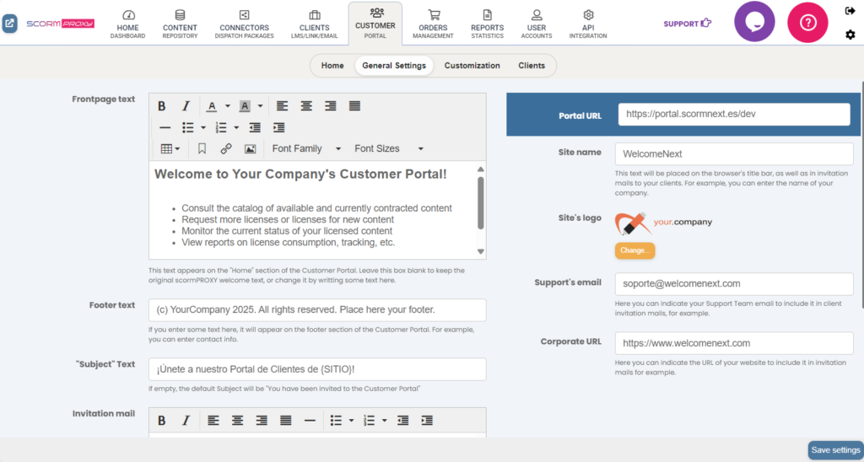The width and height of the screenshot is (864, 462).
Task: Click the Frontpage welcome heading text
Action: (x=300, y=175)
